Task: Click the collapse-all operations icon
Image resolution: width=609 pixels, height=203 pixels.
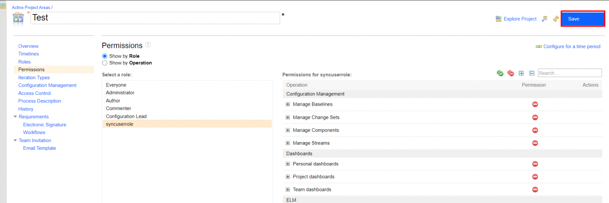Action: (531, 74)
